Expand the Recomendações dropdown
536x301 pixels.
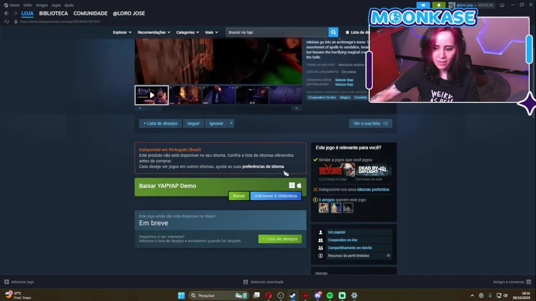[x=154, y=32]
